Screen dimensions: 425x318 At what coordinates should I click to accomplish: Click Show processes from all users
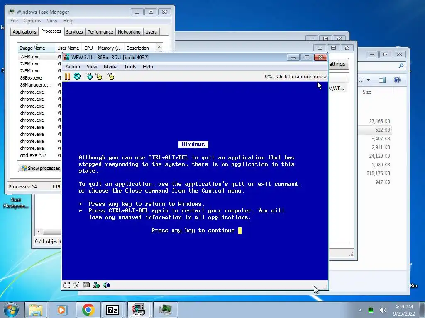point(40,168)
